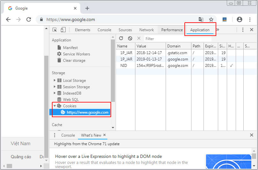The height and width of the screenshot is (170, 258).
Task: Click the address bar URL
Action: (x=71, y=19)
